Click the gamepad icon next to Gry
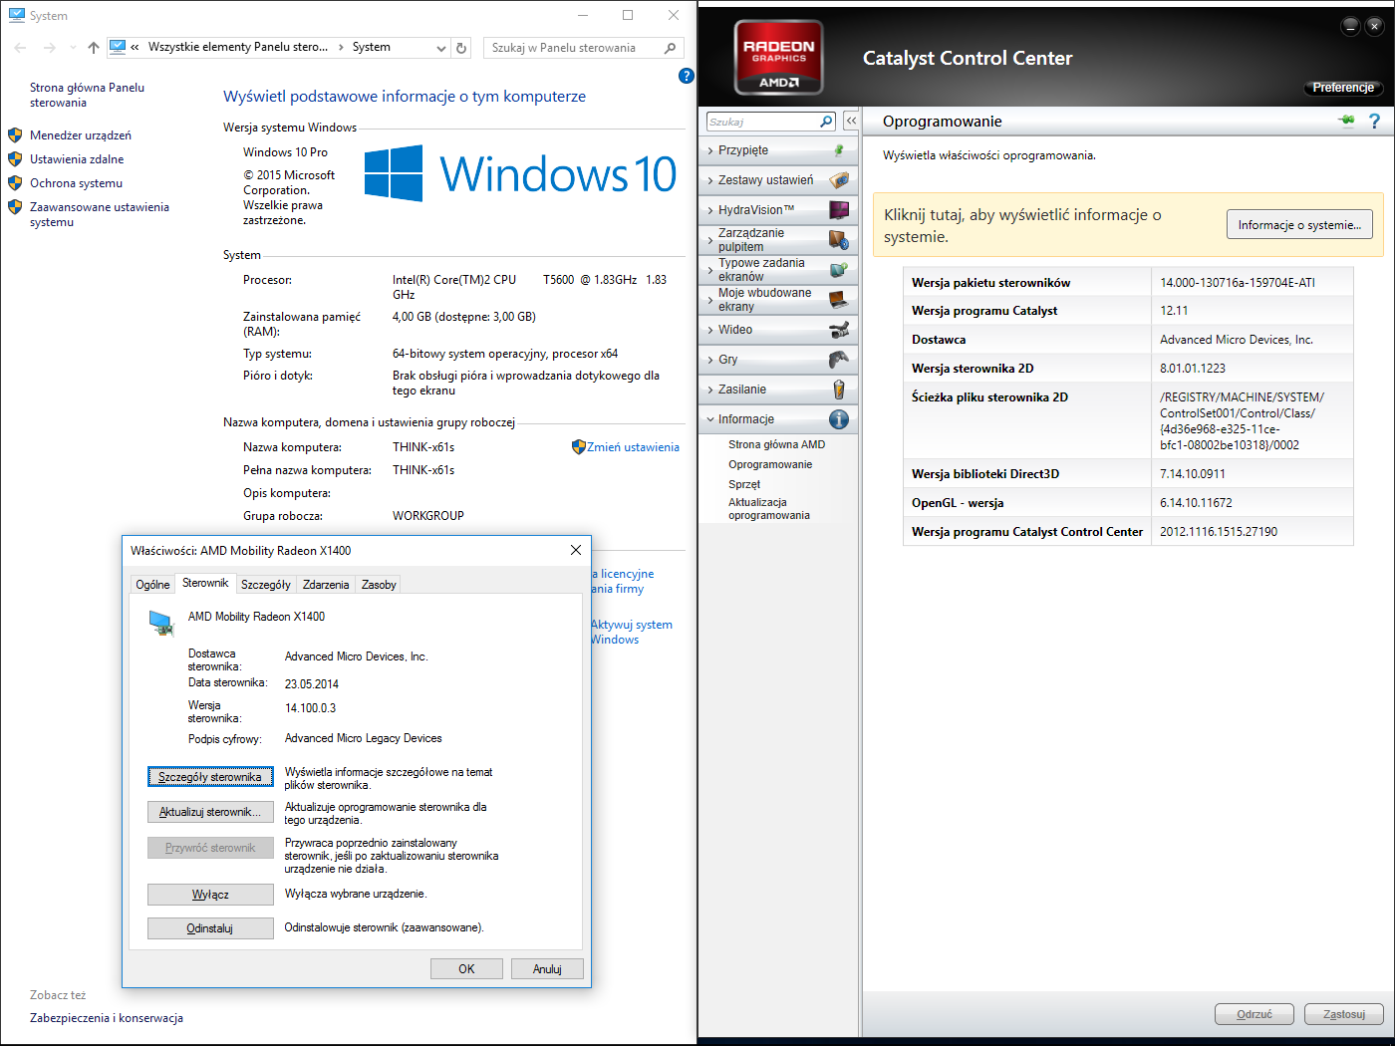Screen dimensions: 1395x1046 pos(839,360)
